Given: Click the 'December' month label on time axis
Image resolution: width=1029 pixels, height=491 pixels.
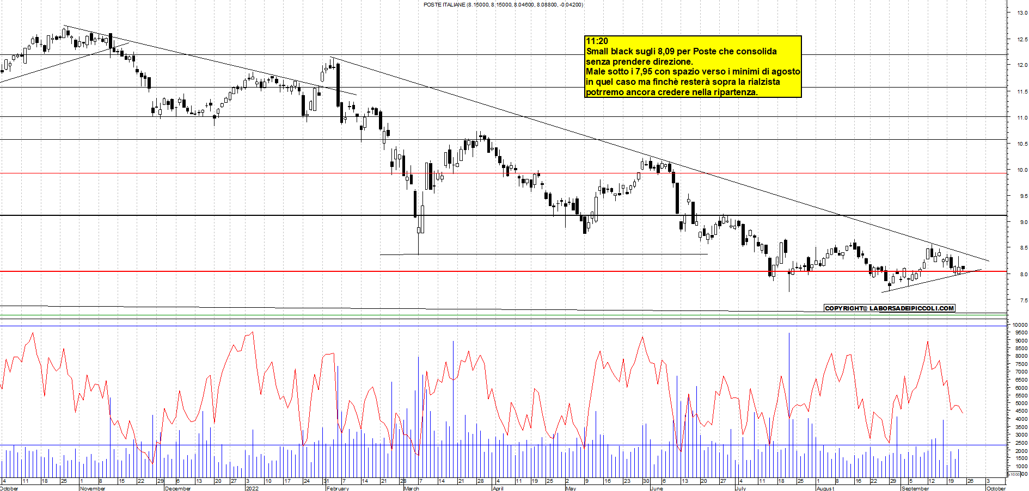Looking at the screenshot, I should point(177,488).
